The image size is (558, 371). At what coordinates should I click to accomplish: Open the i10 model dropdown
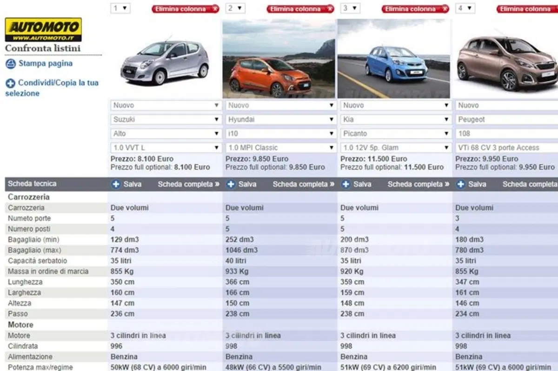[x=280, y=133]
